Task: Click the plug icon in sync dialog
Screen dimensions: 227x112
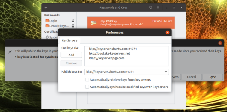Action: click(x=10, y=52)
